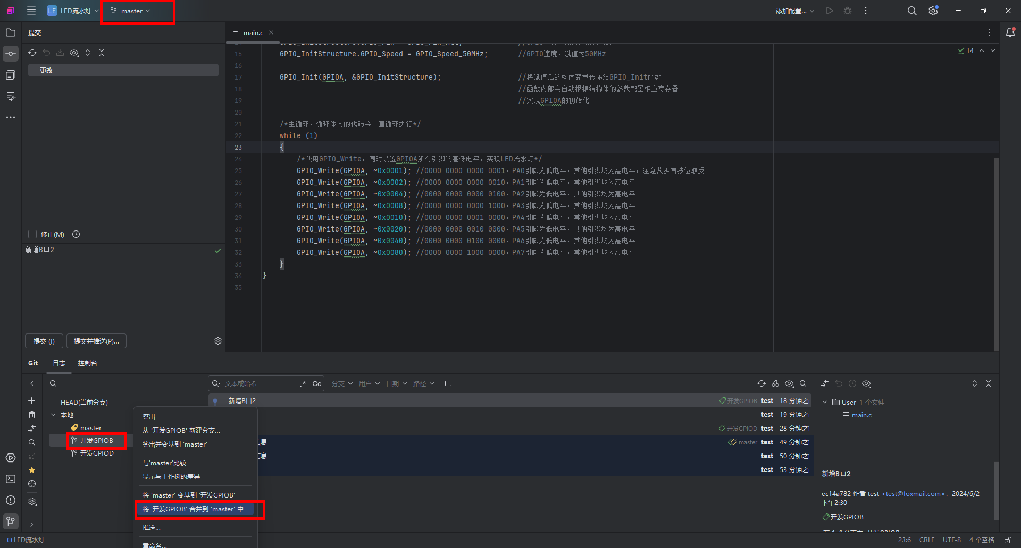
Task: Click the cherry-pick icon in log toolbar
Action: point(775,383)
